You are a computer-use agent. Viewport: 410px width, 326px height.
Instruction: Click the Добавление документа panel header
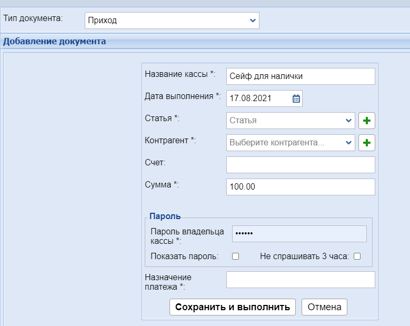(55, 41)
